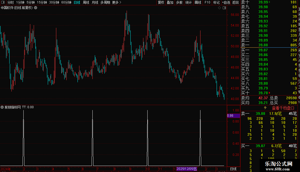Screen dimensions: 300x172
Task: Select the 15分钟 period tab
Action: tap(42, 2)
